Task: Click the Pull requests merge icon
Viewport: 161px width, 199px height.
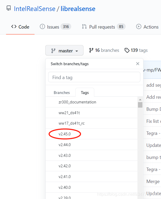Action: click(84, 27)
